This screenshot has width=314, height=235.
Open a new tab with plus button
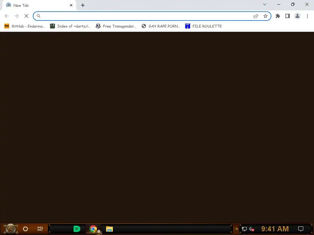pos(83,6)
